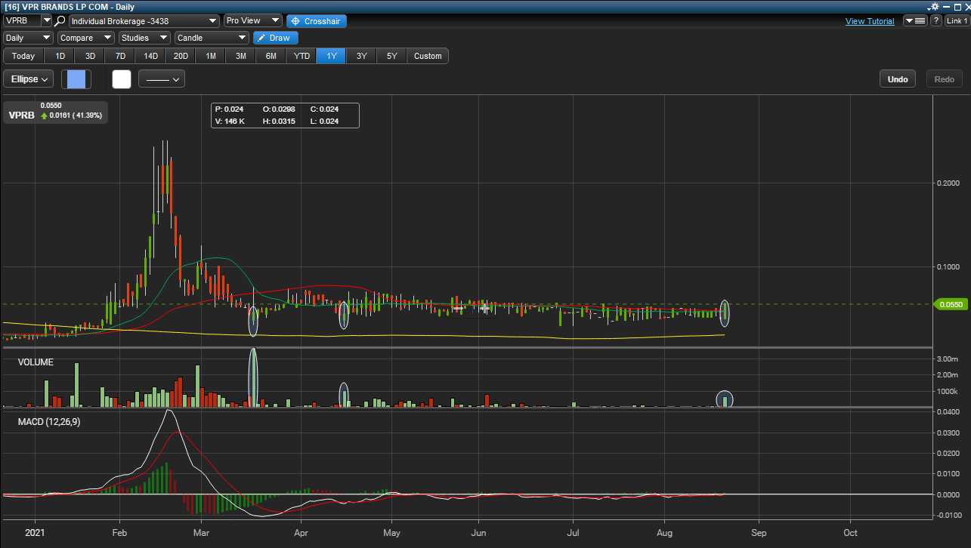Toggle the Crosshair tool
Image resolution: width=971 pixels, height=548 pixels.
pos(317,21)
